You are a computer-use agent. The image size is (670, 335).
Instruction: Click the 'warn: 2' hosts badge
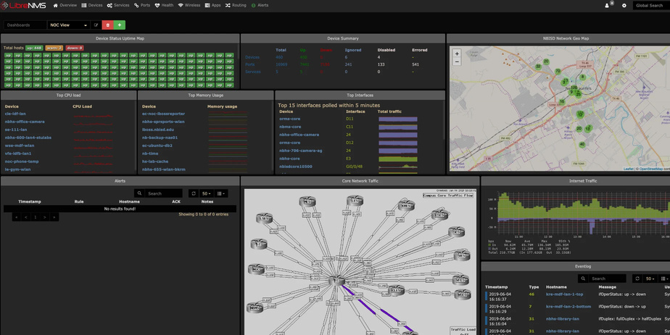pyautogui.click(x=54, y=48)
